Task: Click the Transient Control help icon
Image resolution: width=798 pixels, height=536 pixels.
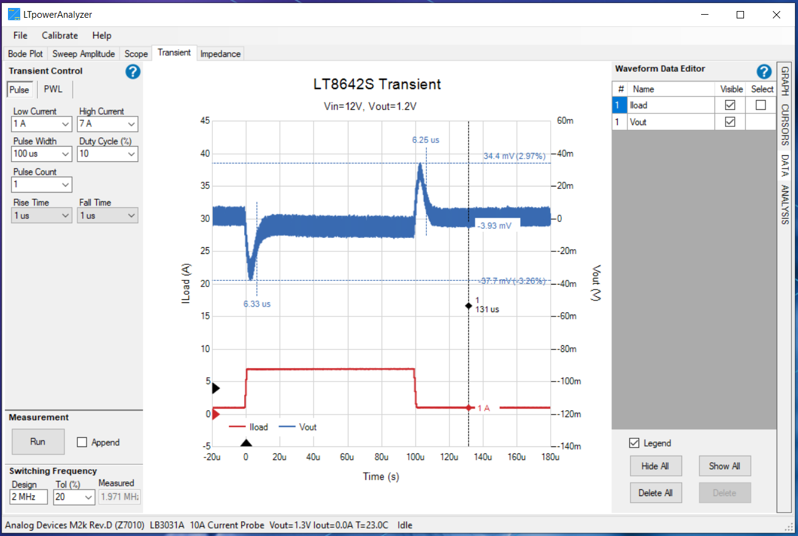Action: [x=132, y=72]
